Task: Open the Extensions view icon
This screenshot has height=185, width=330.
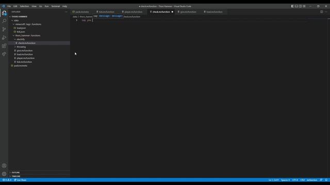Action: [4, 46]
